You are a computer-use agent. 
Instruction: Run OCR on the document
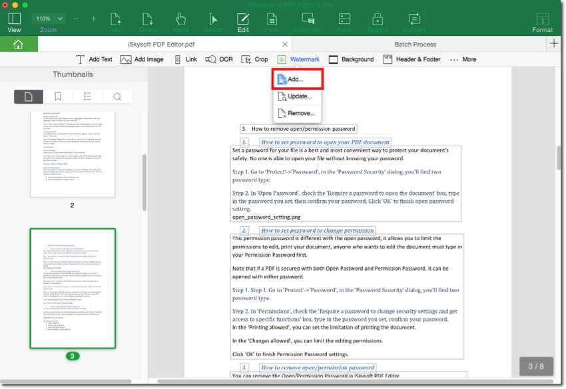click(x=219, y=59)
